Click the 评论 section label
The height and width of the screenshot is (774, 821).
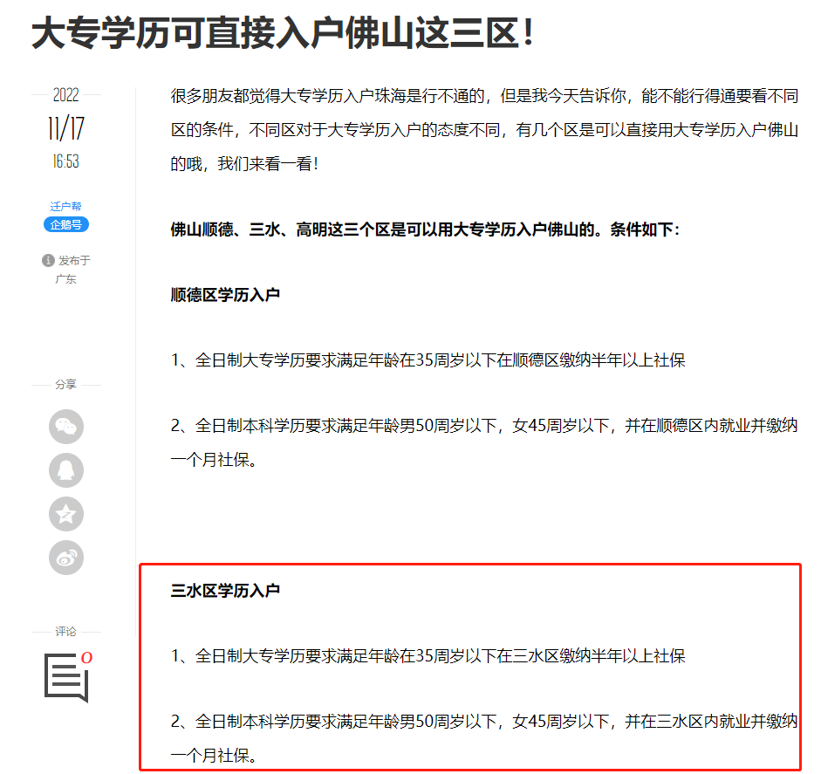(x=65, y=632)
